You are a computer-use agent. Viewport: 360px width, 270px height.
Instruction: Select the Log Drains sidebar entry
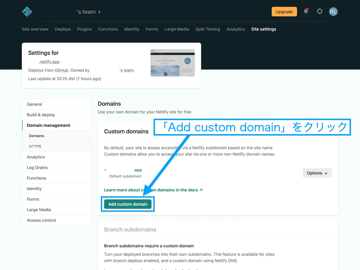pos(37,167)
